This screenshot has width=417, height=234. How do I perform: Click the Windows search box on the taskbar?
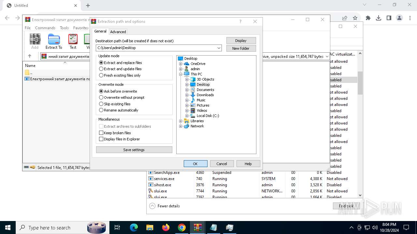point(63,227)
